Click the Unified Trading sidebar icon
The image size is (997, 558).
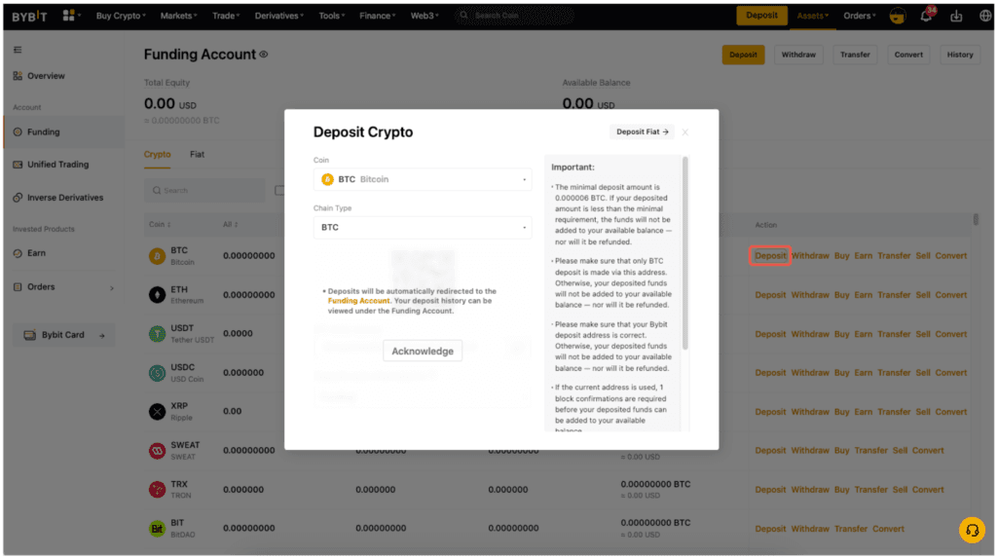point(18,165)
